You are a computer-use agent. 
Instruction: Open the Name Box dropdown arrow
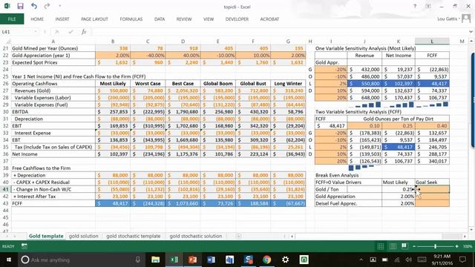coord(36,32)
